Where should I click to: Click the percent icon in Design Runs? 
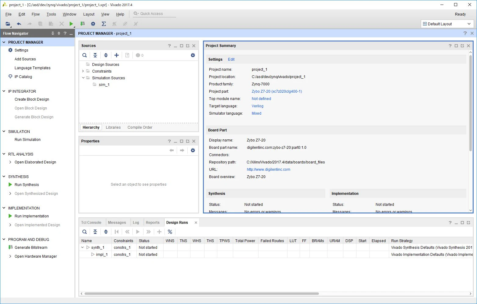(x=170, y=232)
